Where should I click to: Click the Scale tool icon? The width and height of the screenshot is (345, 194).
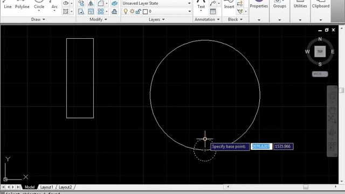(x=91, y=11)
